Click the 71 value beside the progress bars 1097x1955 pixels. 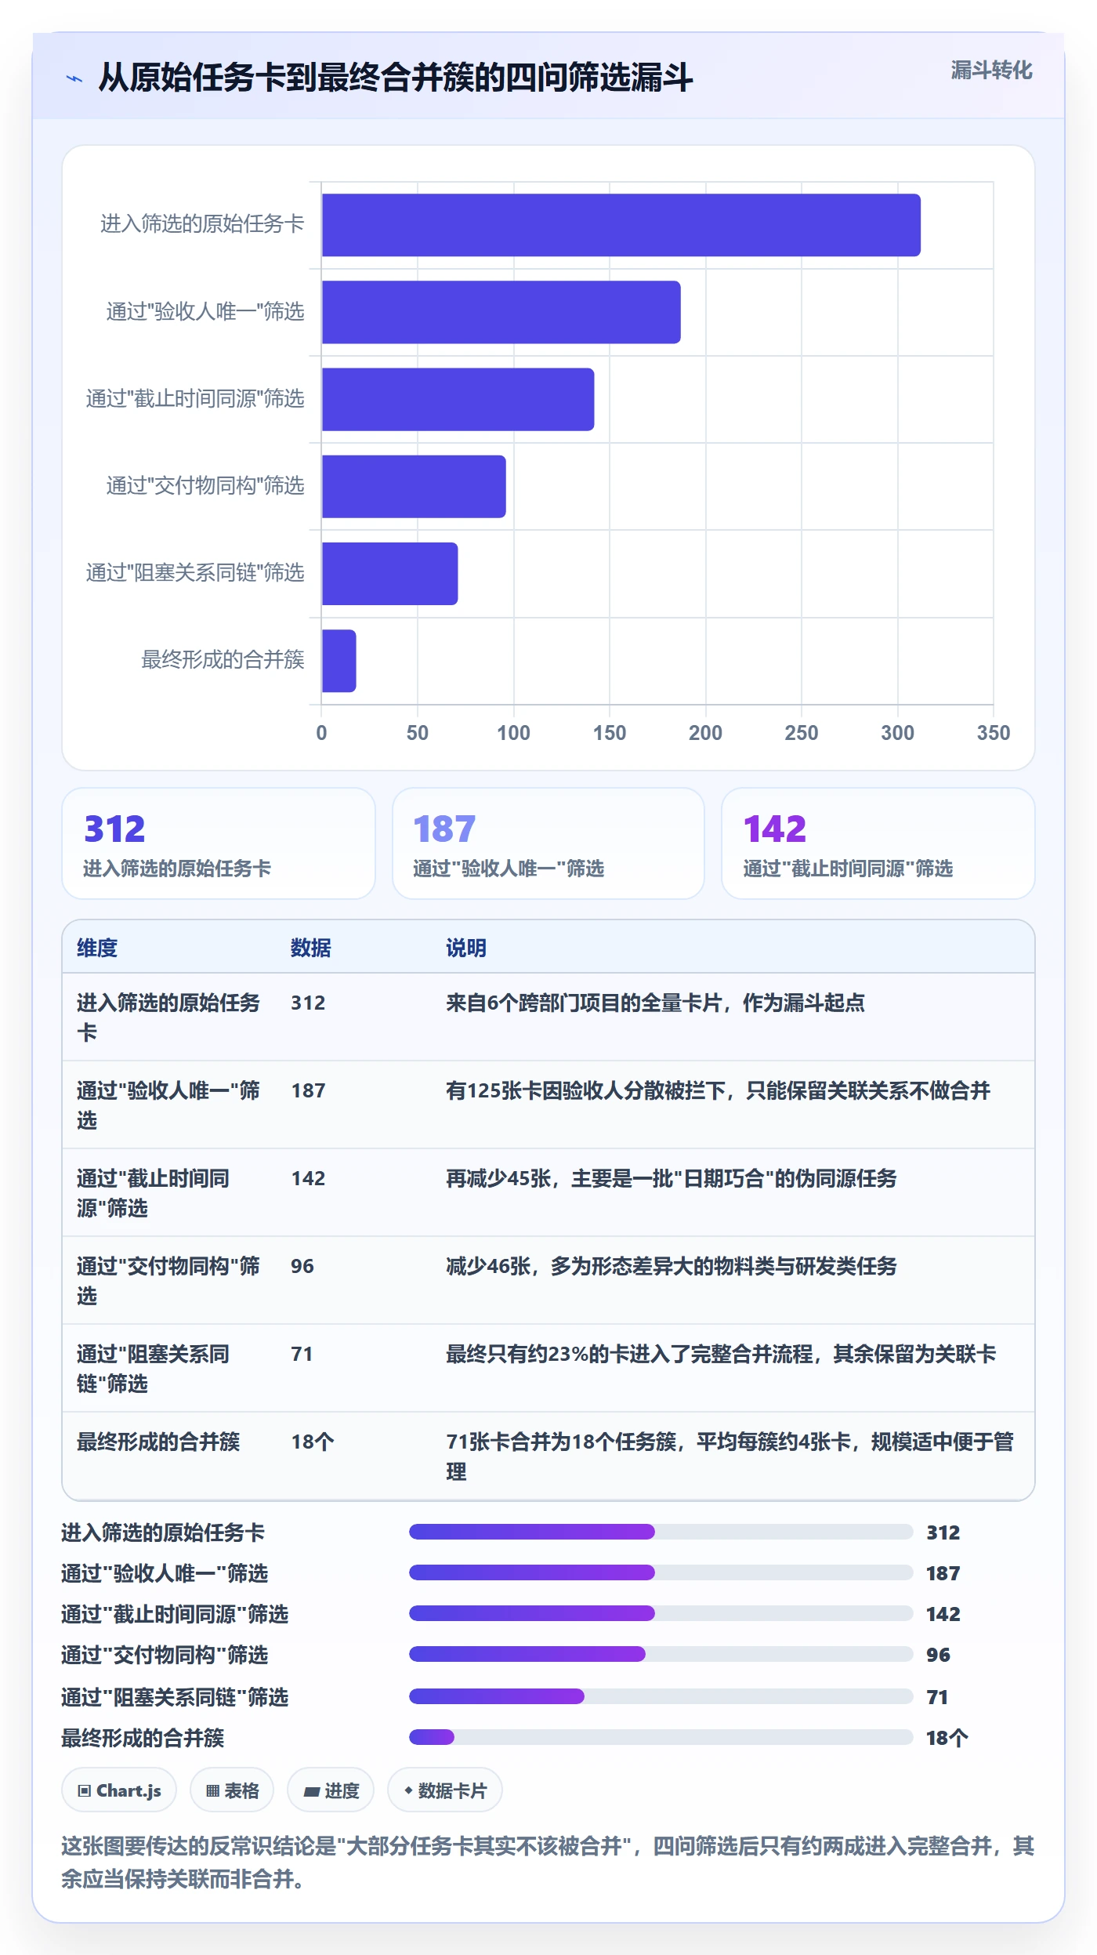(937, 1697)
